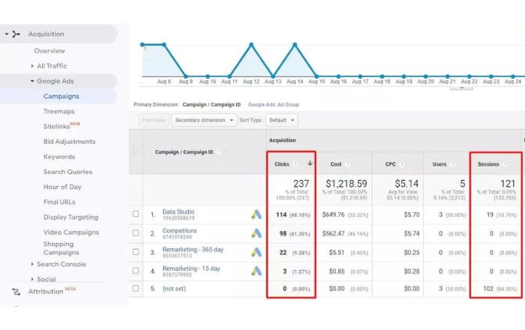Open help icon next to CPC header
Screen dimensions: 525x330
point(402,164)
